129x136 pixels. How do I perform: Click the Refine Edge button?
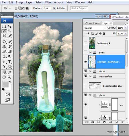coord(79,8)
